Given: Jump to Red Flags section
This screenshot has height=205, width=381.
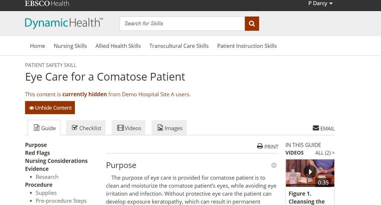Looking at the screenshot, I should 38,153.
